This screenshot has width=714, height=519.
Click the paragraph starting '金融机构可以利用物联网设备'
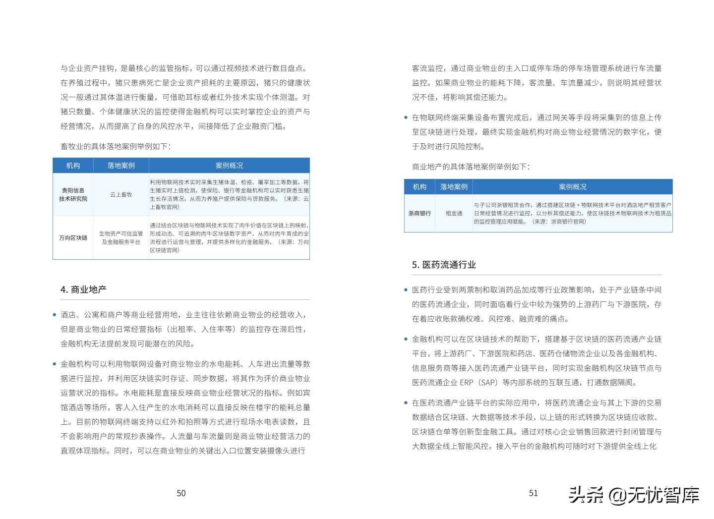coord(185,407)
